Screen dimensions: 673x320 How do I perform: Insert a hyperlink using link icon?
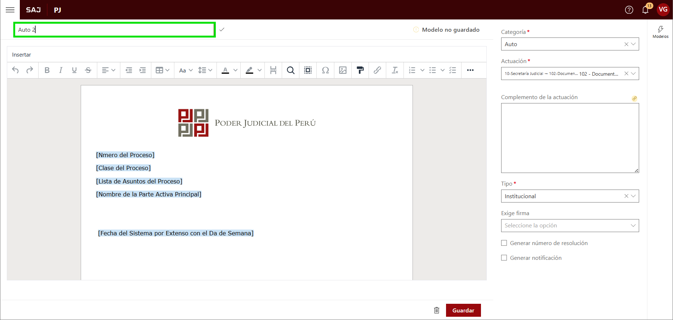pyautogui.click(x=377, y=70)
